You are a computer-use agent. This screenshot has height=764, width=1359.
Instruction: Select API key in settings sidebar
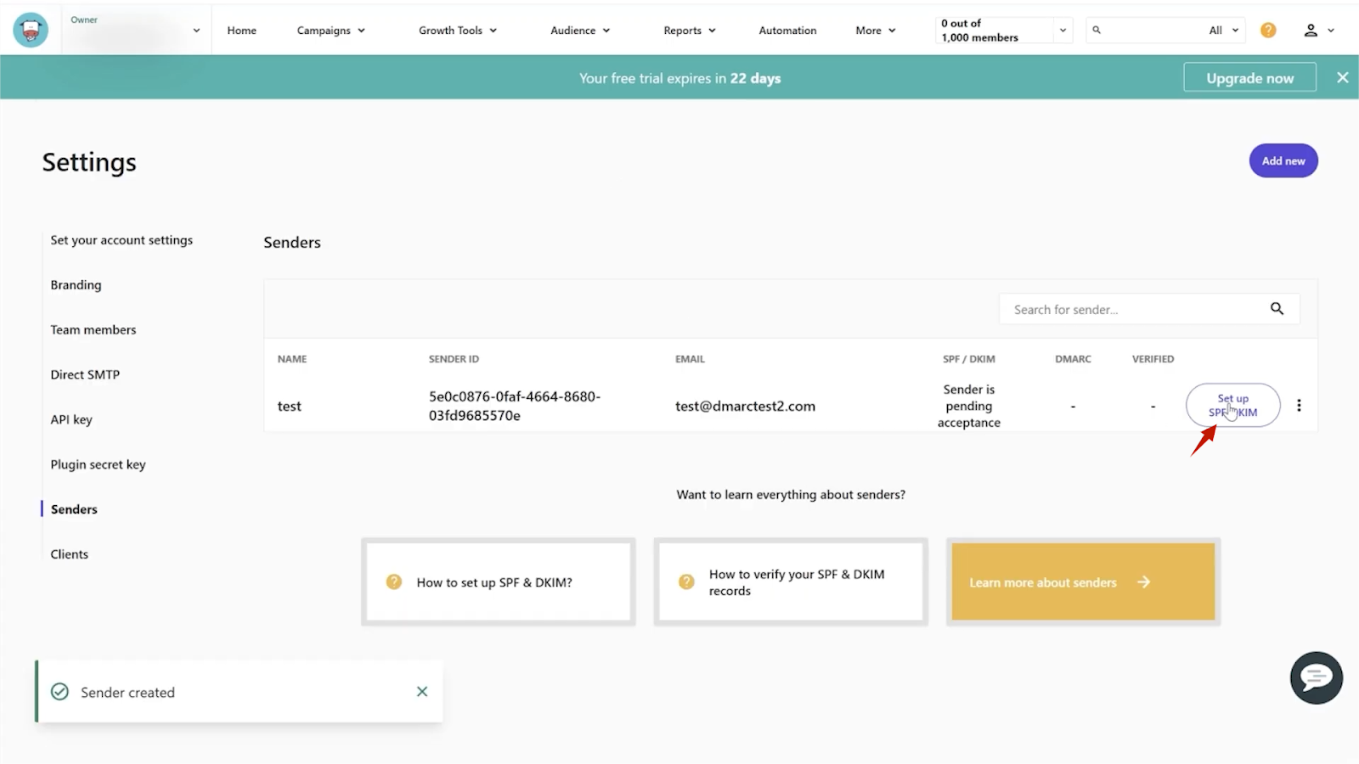click(x=71, y=419)
